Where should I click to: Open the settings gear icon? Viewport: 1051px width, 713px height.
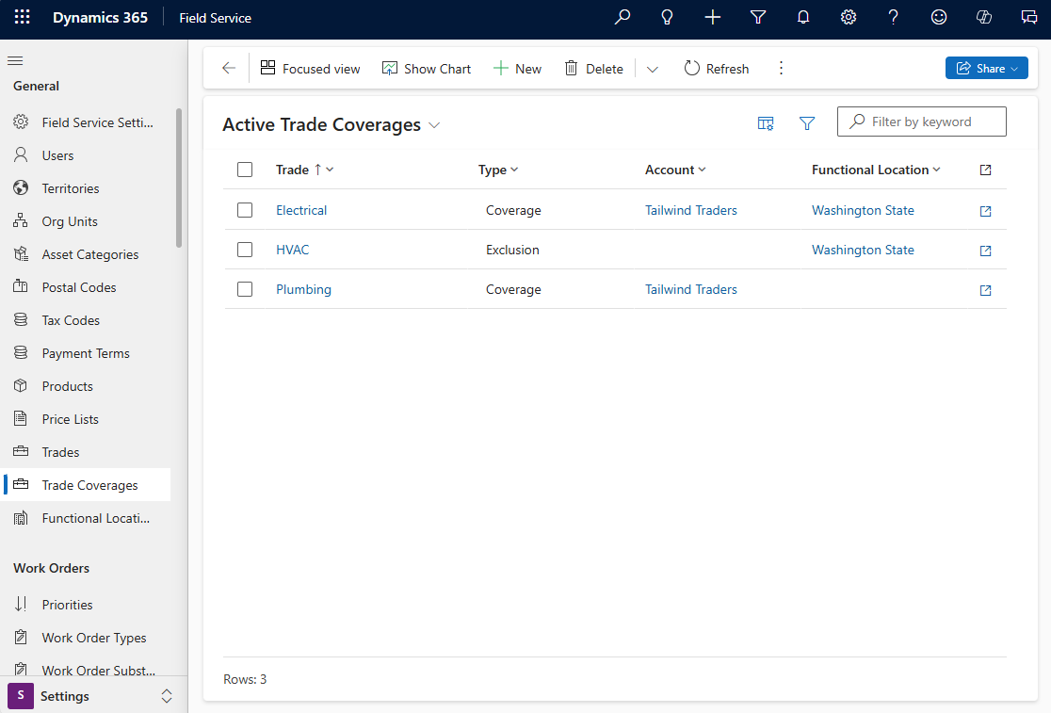click(x=848, y=17)
